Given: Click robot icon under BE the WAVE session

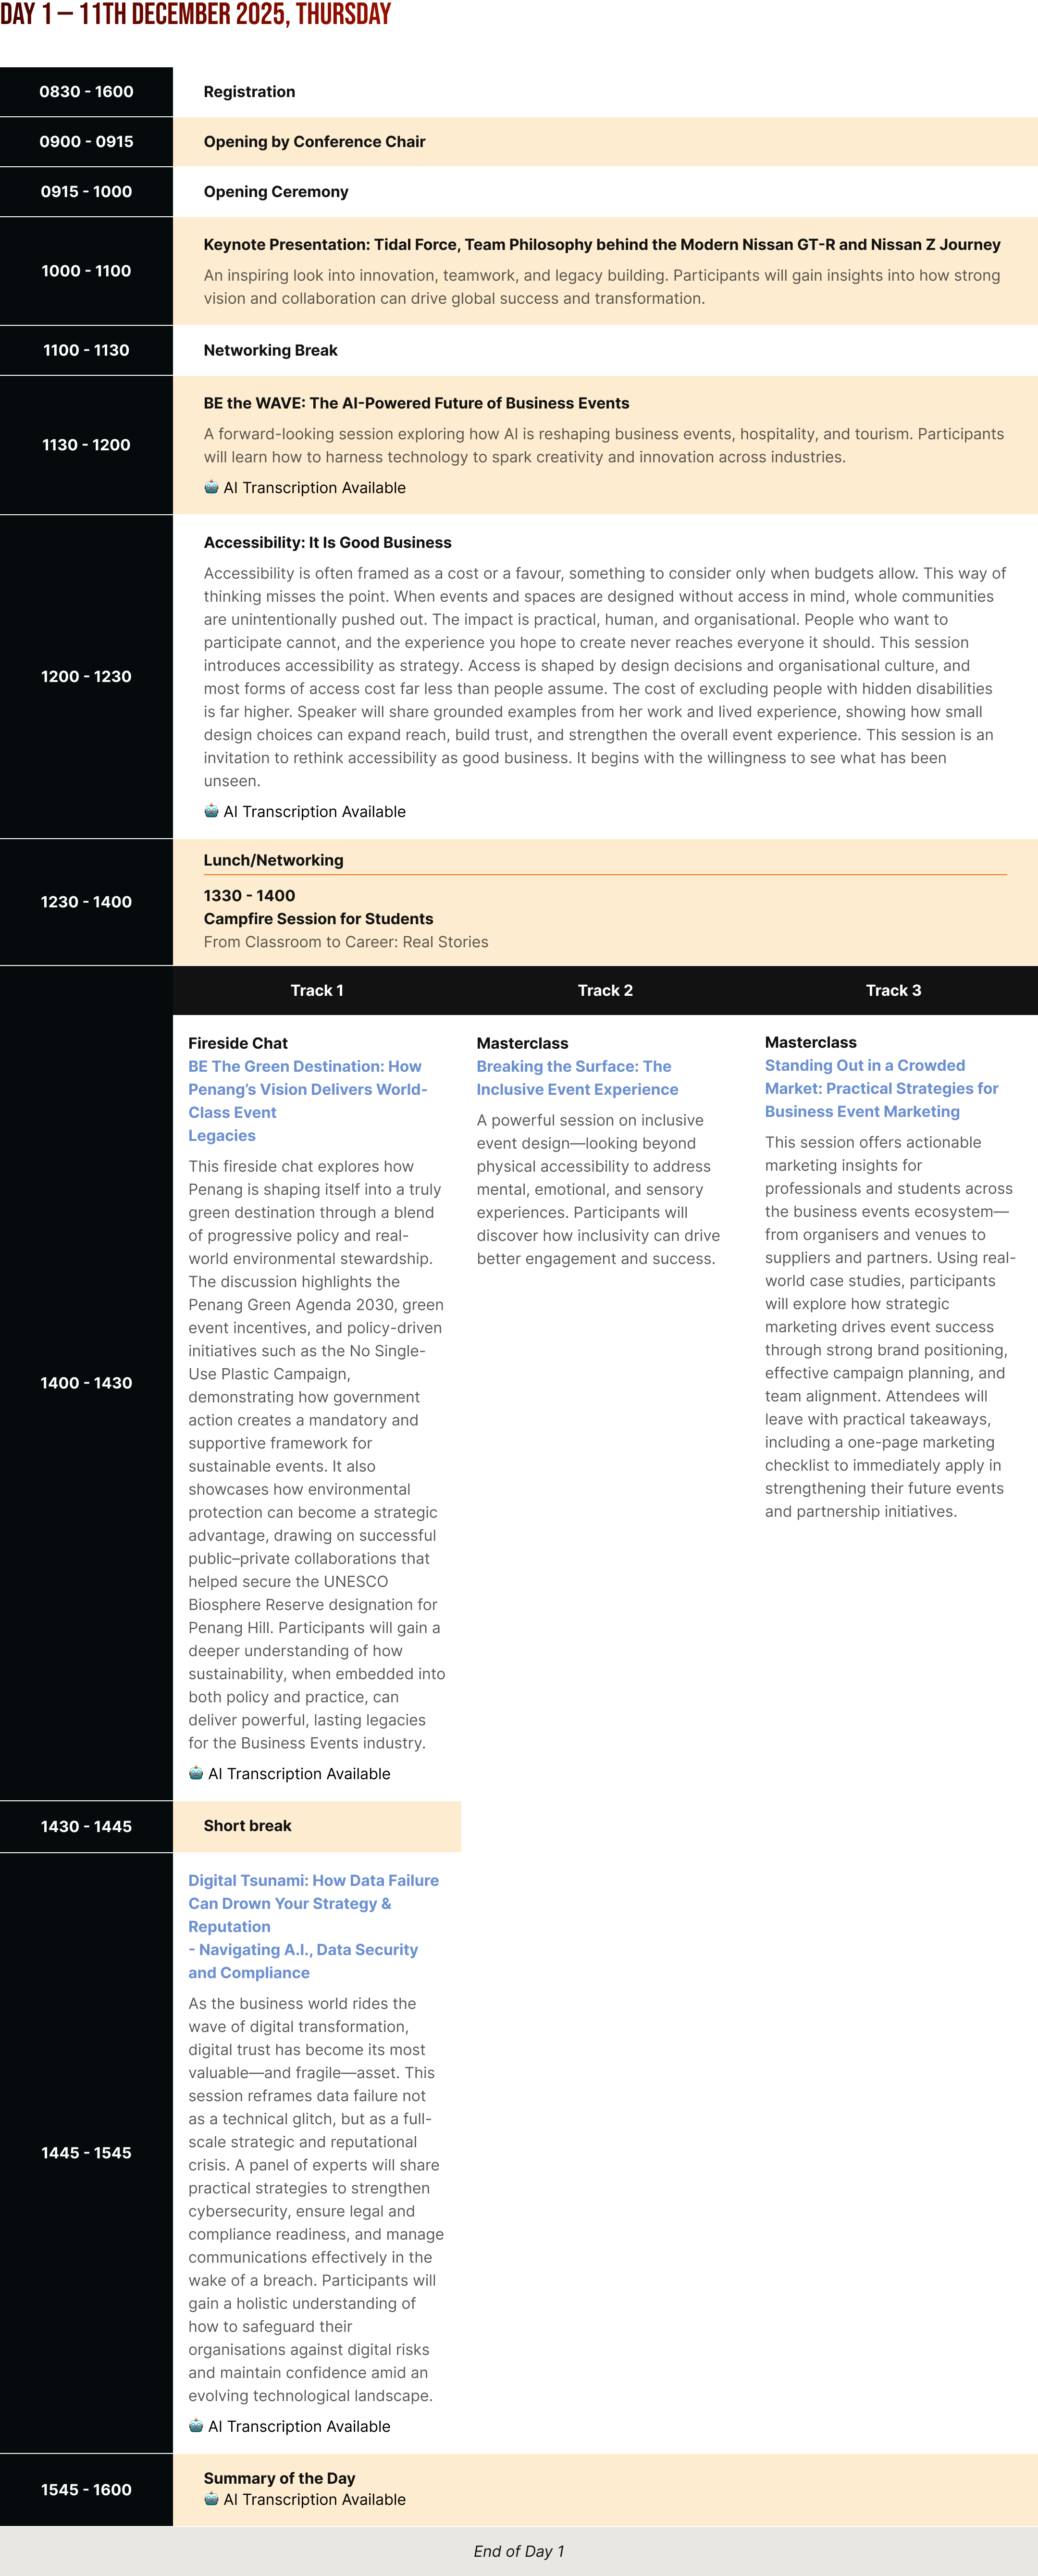Looking at the screenshot, I should [x=211, y=487].
